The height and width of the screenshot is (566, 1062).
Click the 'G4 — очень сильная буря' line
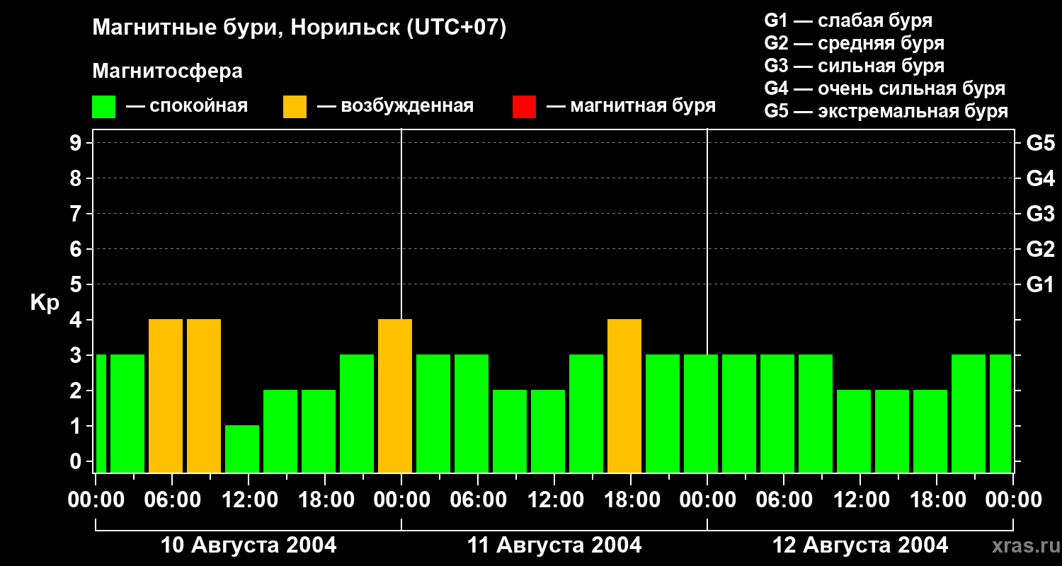(885, 88)
